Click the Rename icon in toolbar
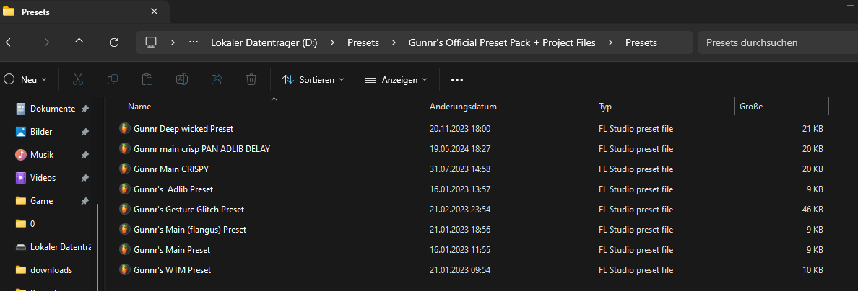 tap(182, 80)
